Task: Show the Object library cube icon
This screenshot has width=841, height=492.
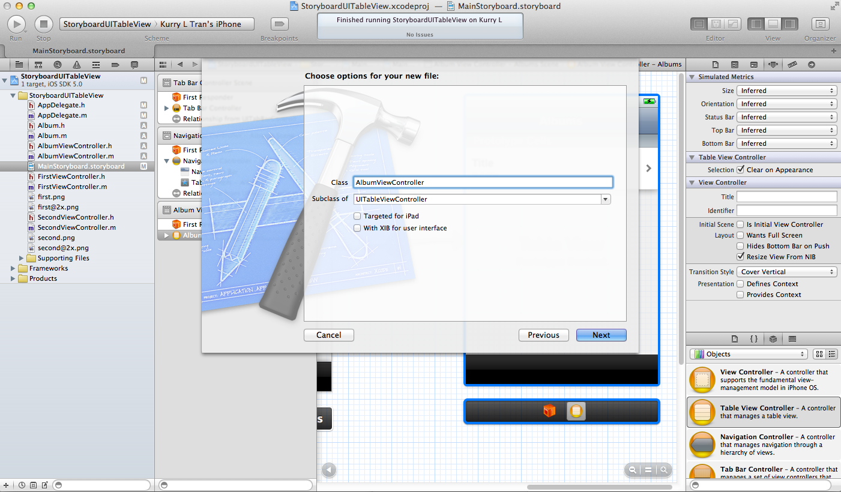Action: 773,339
